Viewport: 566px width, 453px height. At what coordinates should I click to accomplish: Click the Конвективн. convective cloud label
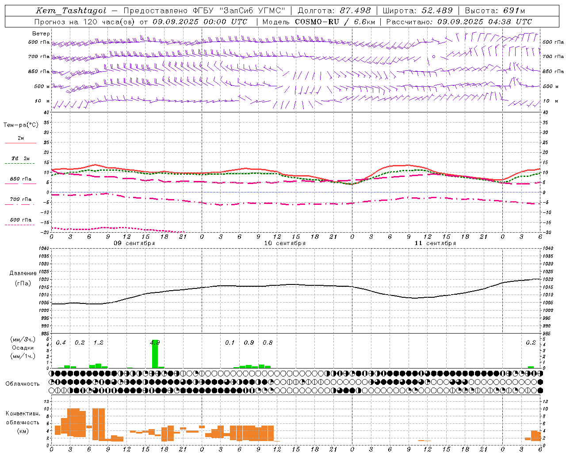point(23,414)
